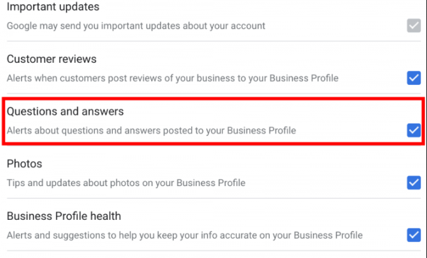Turn off Business Profile health checkbox

[x=413, y=235]
